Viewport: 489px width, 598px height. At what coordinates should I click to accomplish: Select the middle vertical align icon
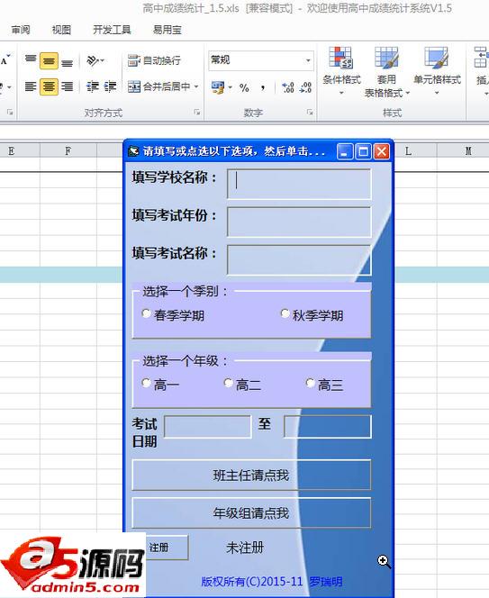point(49,60)
